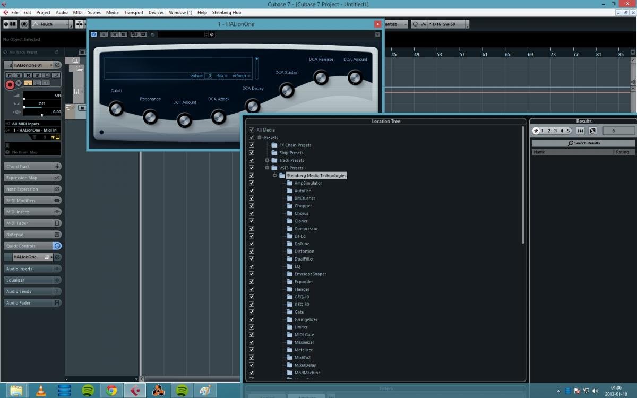Image resolution: width=637 pixels, height=398 pixels.
Task: Click the Cutoff knob on HALionOne
Action: click(x=116, y=109)
